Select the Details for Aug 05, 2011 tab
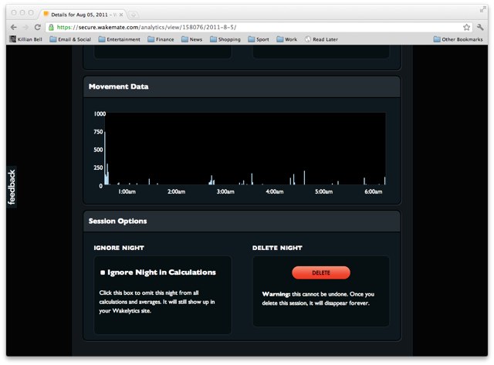494x365 pixels. coord(82,15)
